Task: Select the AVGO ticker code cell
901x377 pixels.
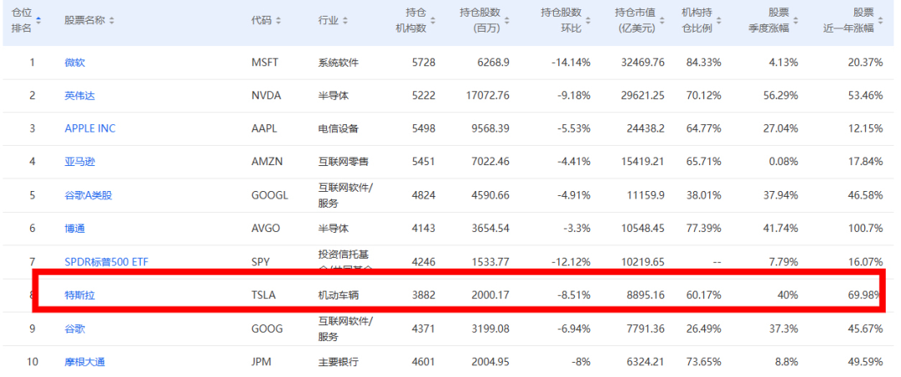Action: 265,229
